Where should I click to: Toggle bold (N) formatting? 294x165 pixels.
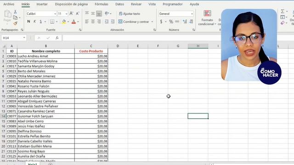click(28, 22)
